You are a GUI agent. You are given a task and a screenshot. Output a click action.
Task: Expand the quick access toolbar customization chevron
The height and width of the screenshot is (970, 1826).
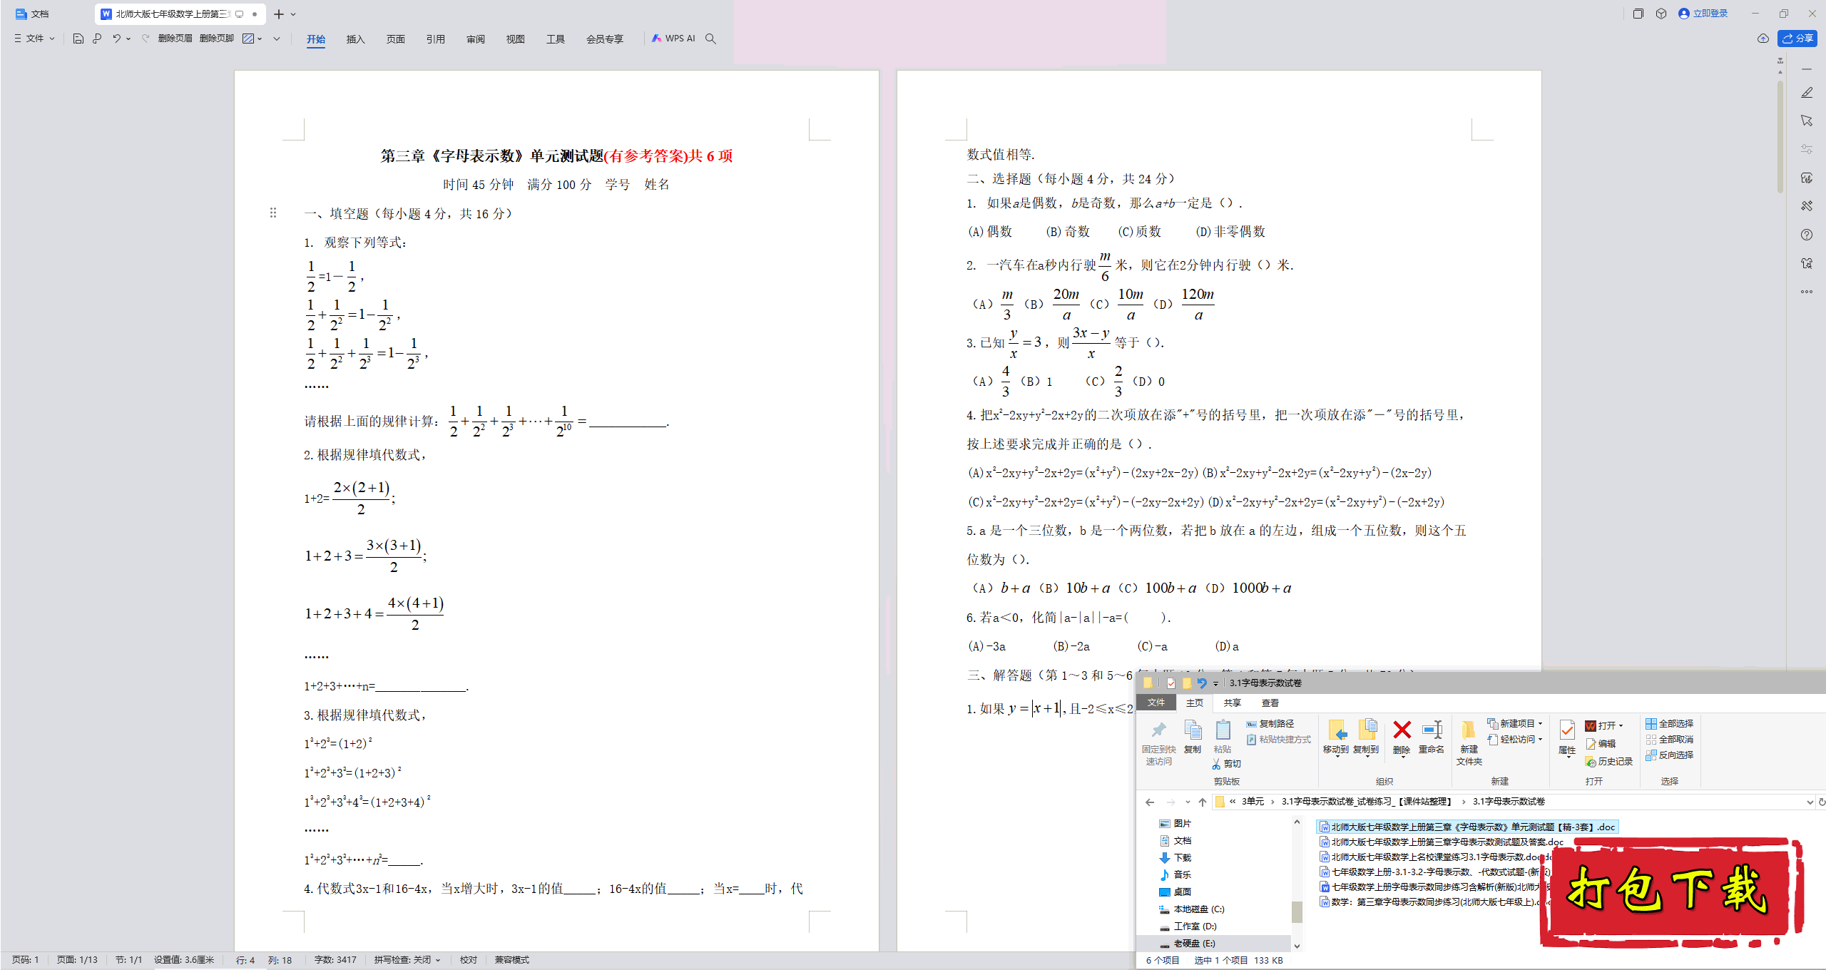pos(277,39)
